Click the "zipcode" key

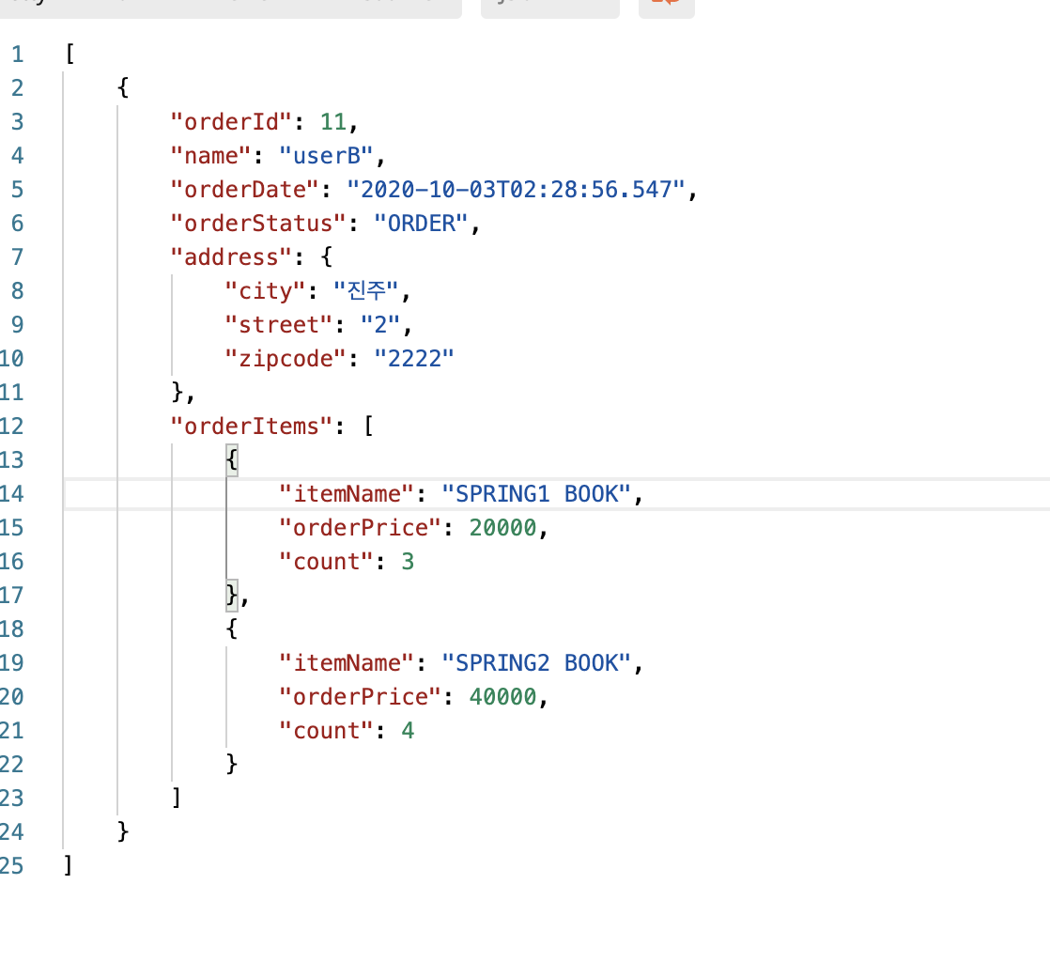point(286,359)
